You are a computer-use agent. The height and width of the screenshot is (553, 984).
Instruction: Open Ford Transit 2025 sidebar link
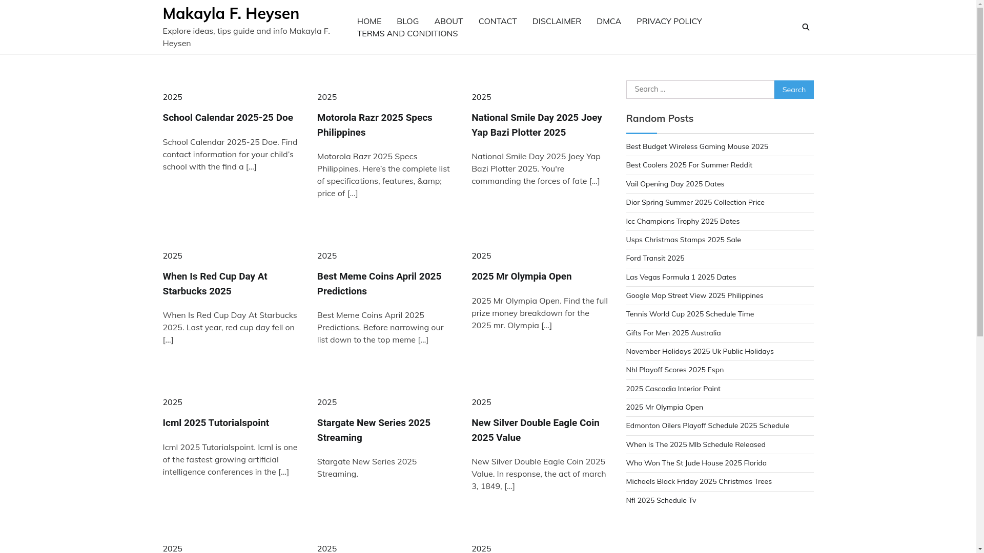[x=655, y=258]
